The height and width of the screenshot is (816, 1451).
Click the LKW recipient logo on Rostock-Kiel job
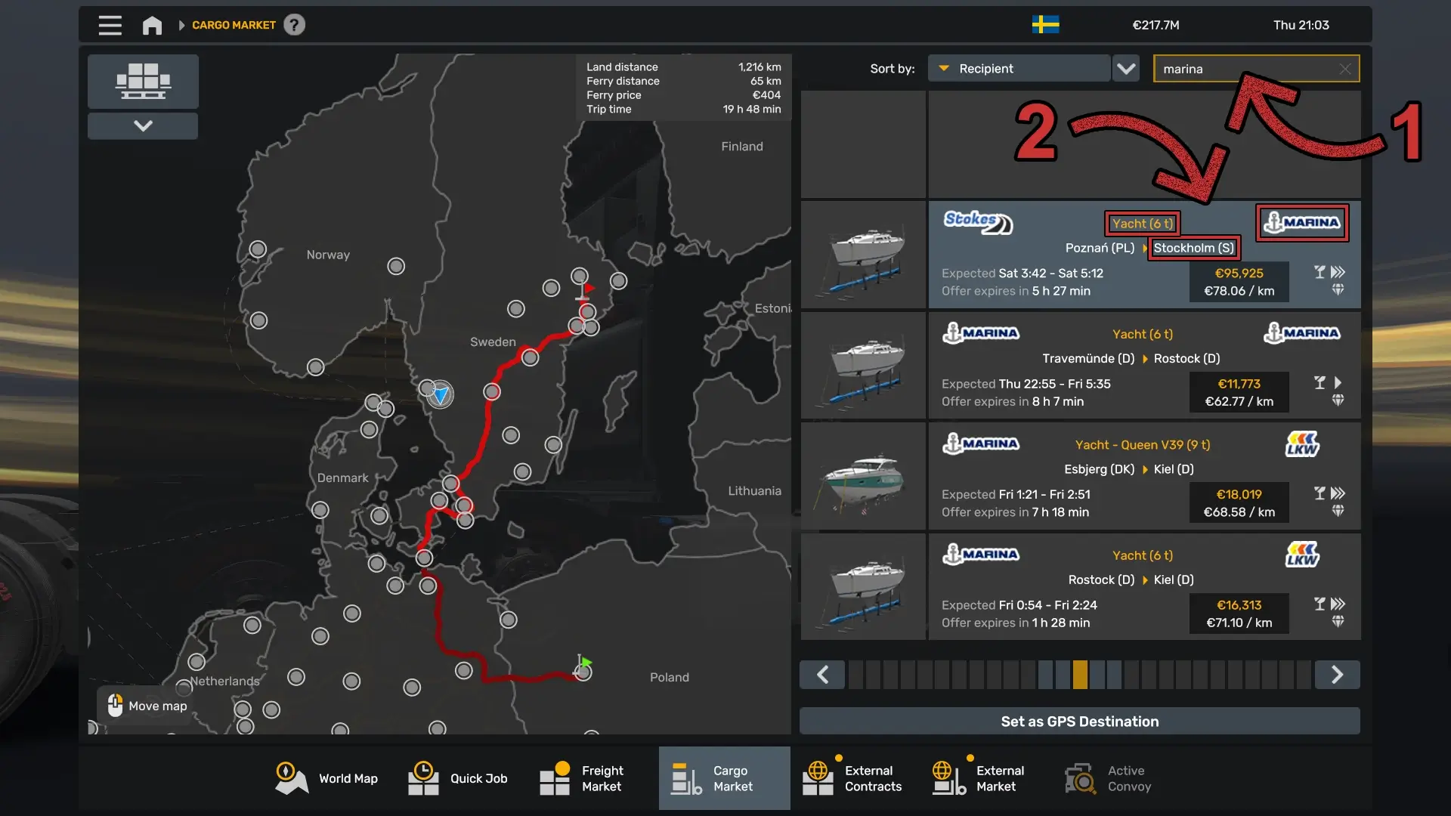point(1302,555)
